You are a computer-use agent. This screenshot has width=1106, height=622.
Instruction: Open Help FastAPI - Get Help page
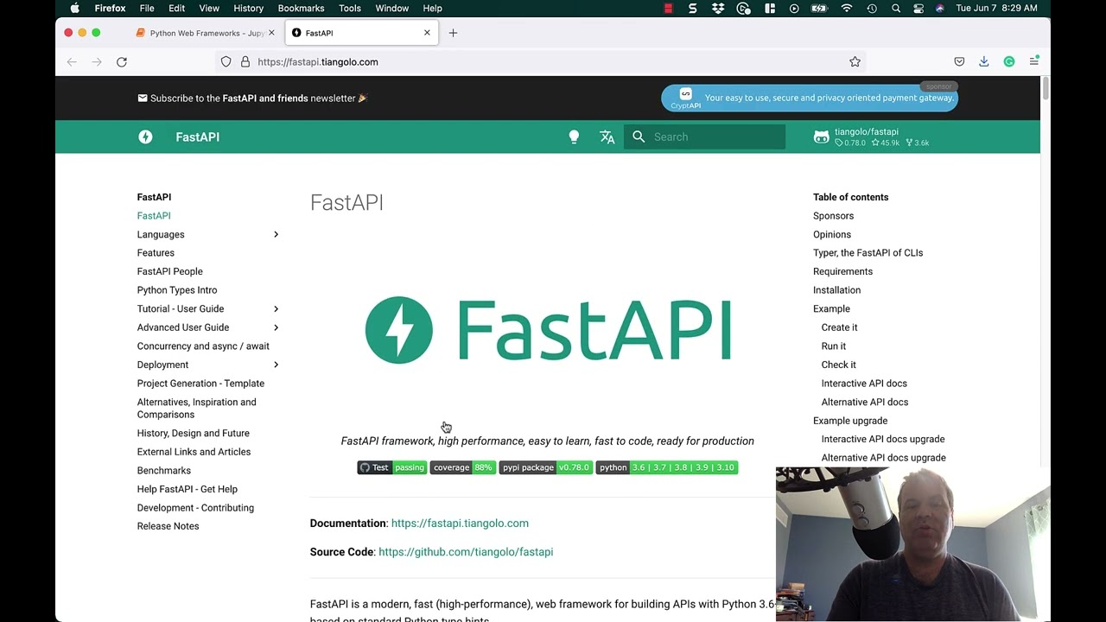coord(188,489)
